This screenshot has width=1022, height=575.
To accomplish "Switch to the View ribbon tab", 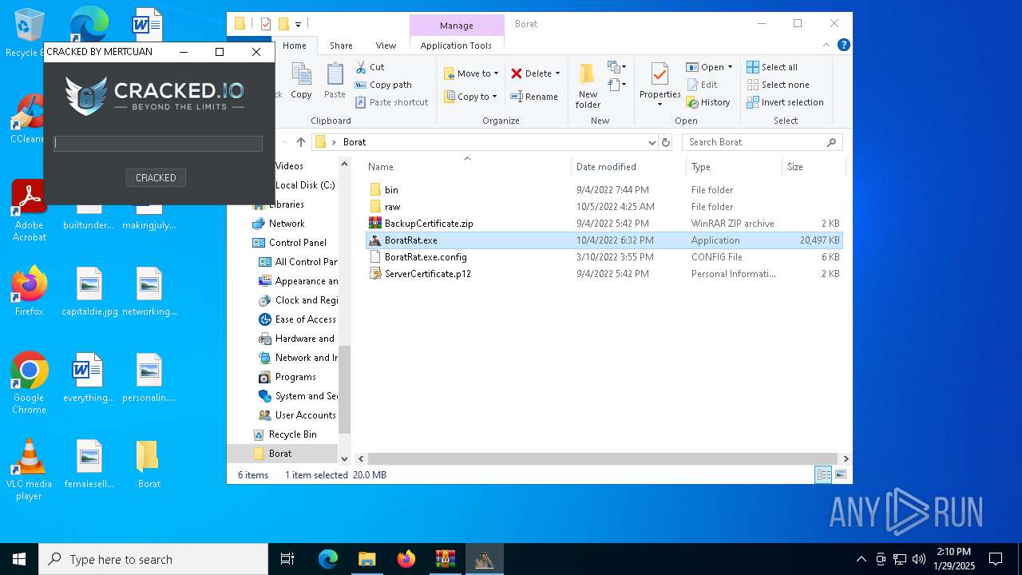I will pos(386,46).
